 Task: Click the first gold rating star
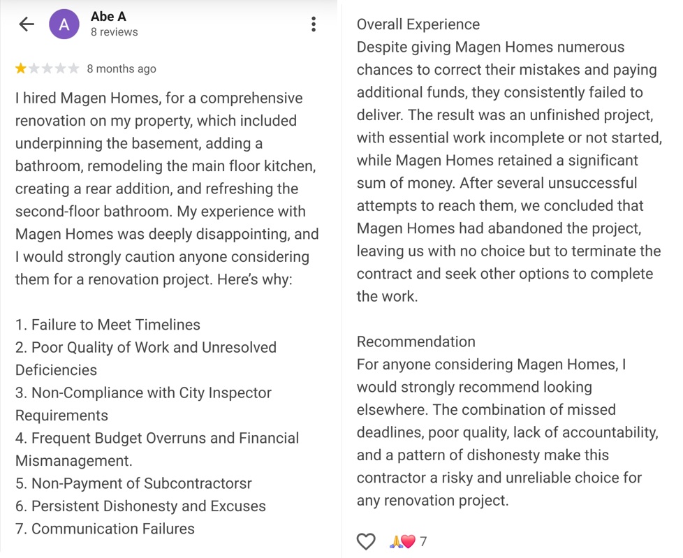coord(21,68)
